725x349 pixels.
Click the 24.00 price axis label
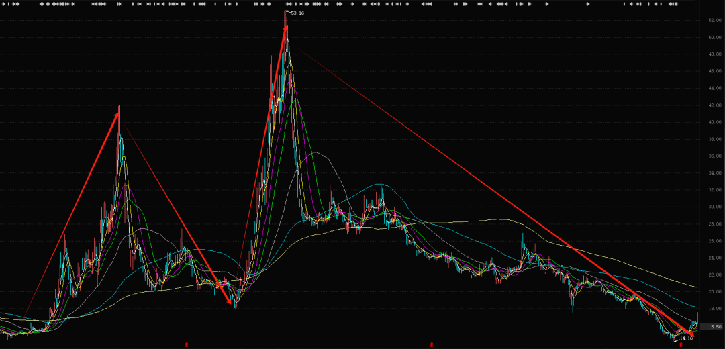[x=715, y=258]
